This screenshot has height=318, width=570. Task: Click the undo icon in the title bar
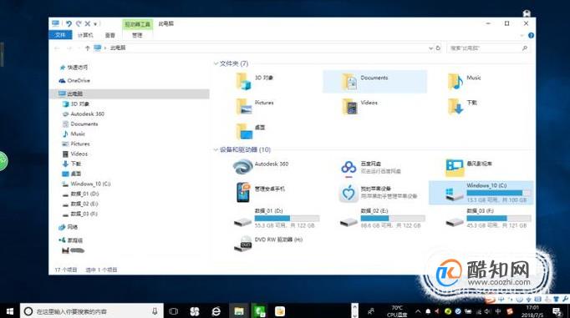click(x=69, y=23)
